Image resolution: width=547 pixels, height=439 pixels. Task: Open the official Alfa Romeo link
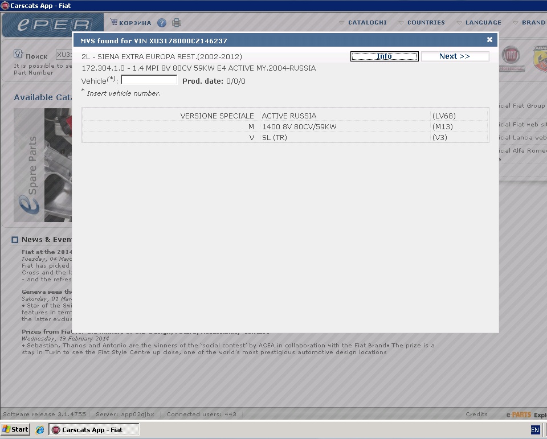click(x=523, y=151)
